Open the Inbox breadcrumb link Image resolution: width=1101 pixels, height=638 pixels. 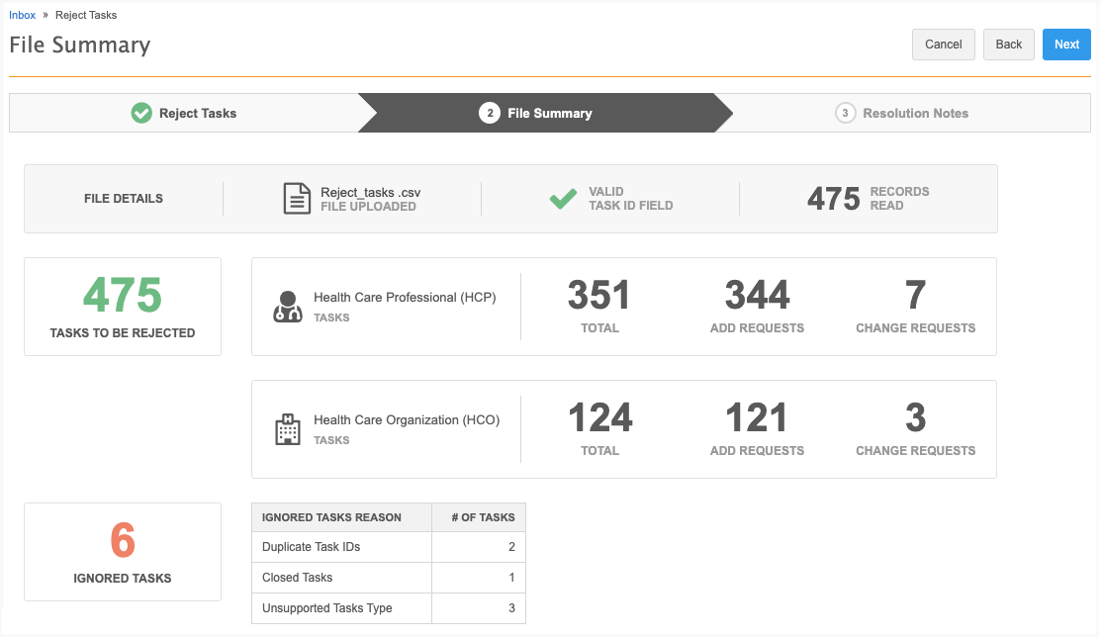23,16
